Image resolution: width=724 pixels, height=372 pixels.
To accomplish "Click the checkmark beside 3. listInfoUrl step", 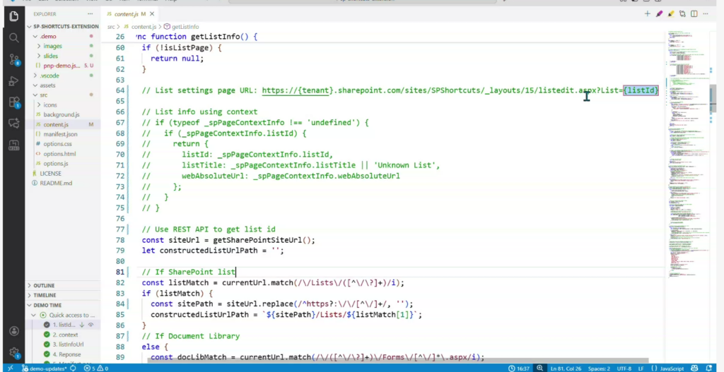I will coord(47,344).
